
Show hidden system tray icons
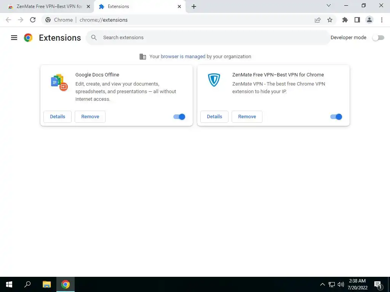tap(322, 284)
